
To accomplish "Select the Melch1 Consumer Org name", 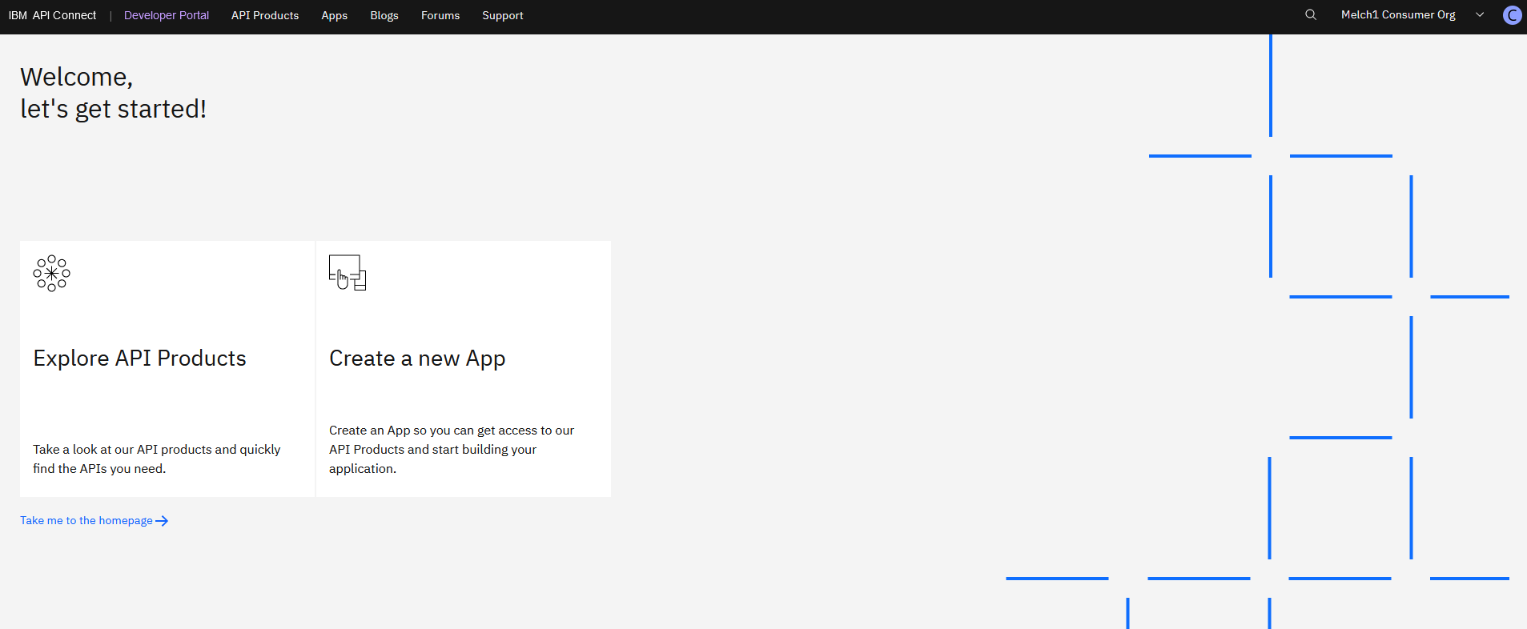I will point(1397,14).
